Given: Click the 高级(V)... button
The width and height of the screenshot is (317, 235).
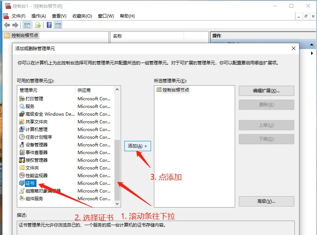Looking at the screenshot, I should tap(266, 201).
